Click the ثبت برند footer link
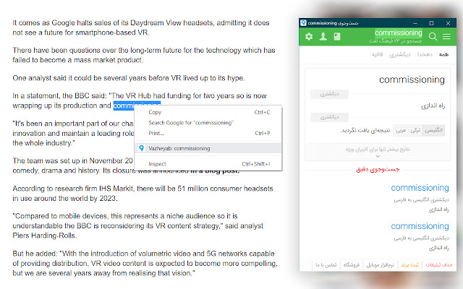 coord(410,265)
